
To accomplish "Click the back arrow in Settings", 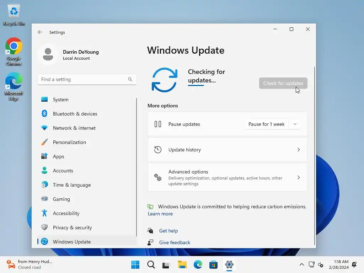I will [x=40, y=32].
